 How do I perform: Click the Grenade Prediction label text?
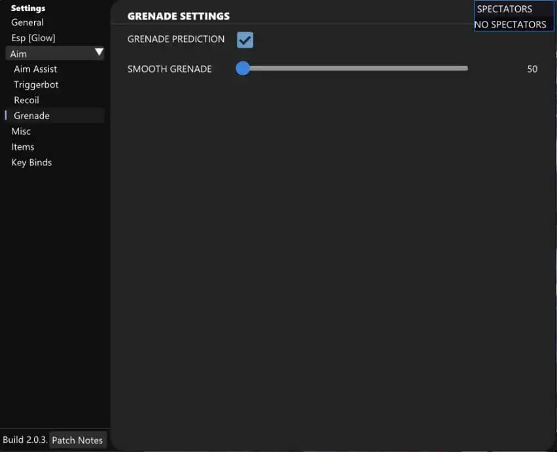tap(176, 39)
